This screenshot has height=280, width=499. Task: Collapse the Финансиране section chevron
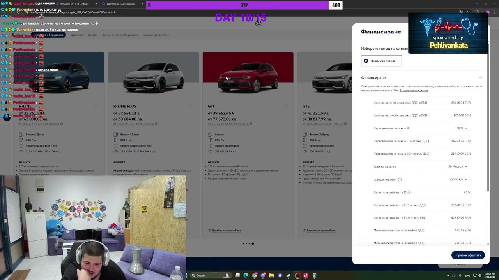point(480,77)
